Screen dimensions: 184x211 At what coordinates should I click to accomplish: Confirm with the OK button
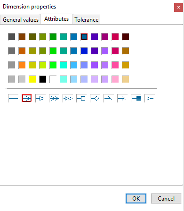point(136,199)
